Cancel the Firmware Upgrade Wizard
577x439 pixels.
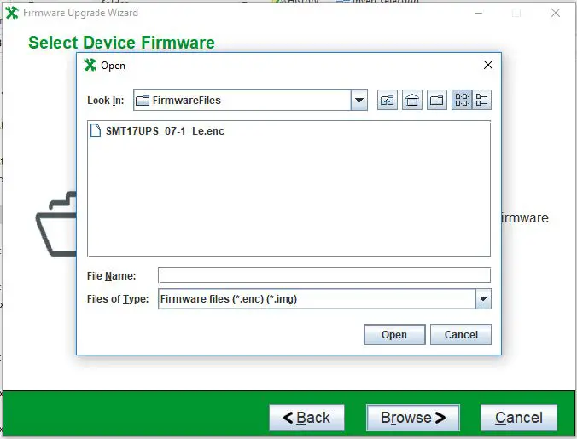tap(518, 418)
